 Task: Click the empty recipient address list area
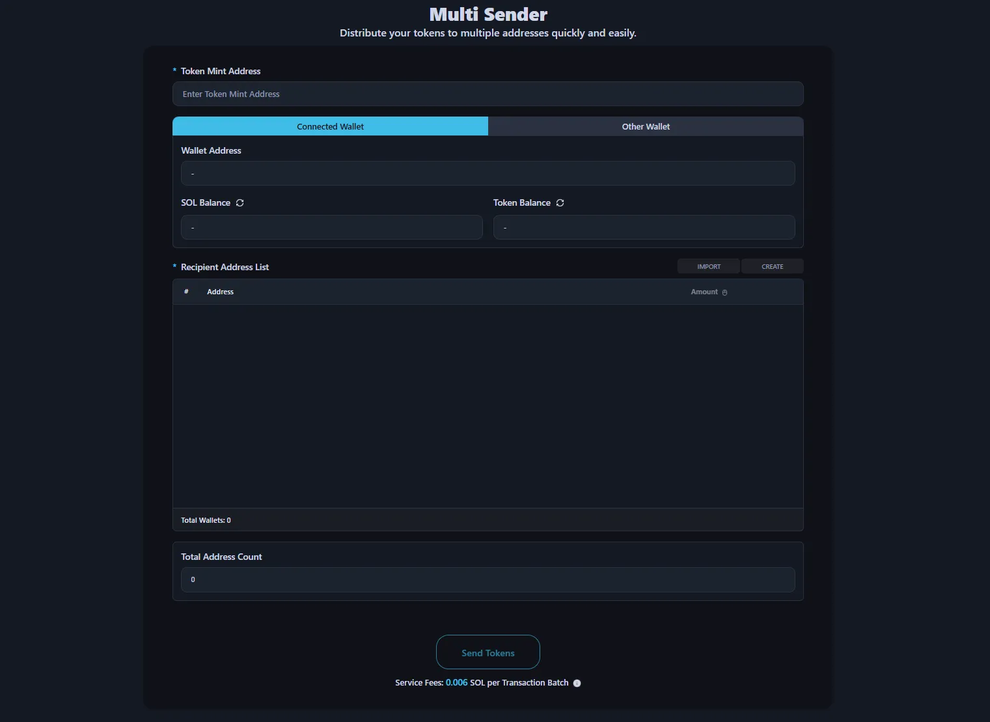(x=488, y=406)
